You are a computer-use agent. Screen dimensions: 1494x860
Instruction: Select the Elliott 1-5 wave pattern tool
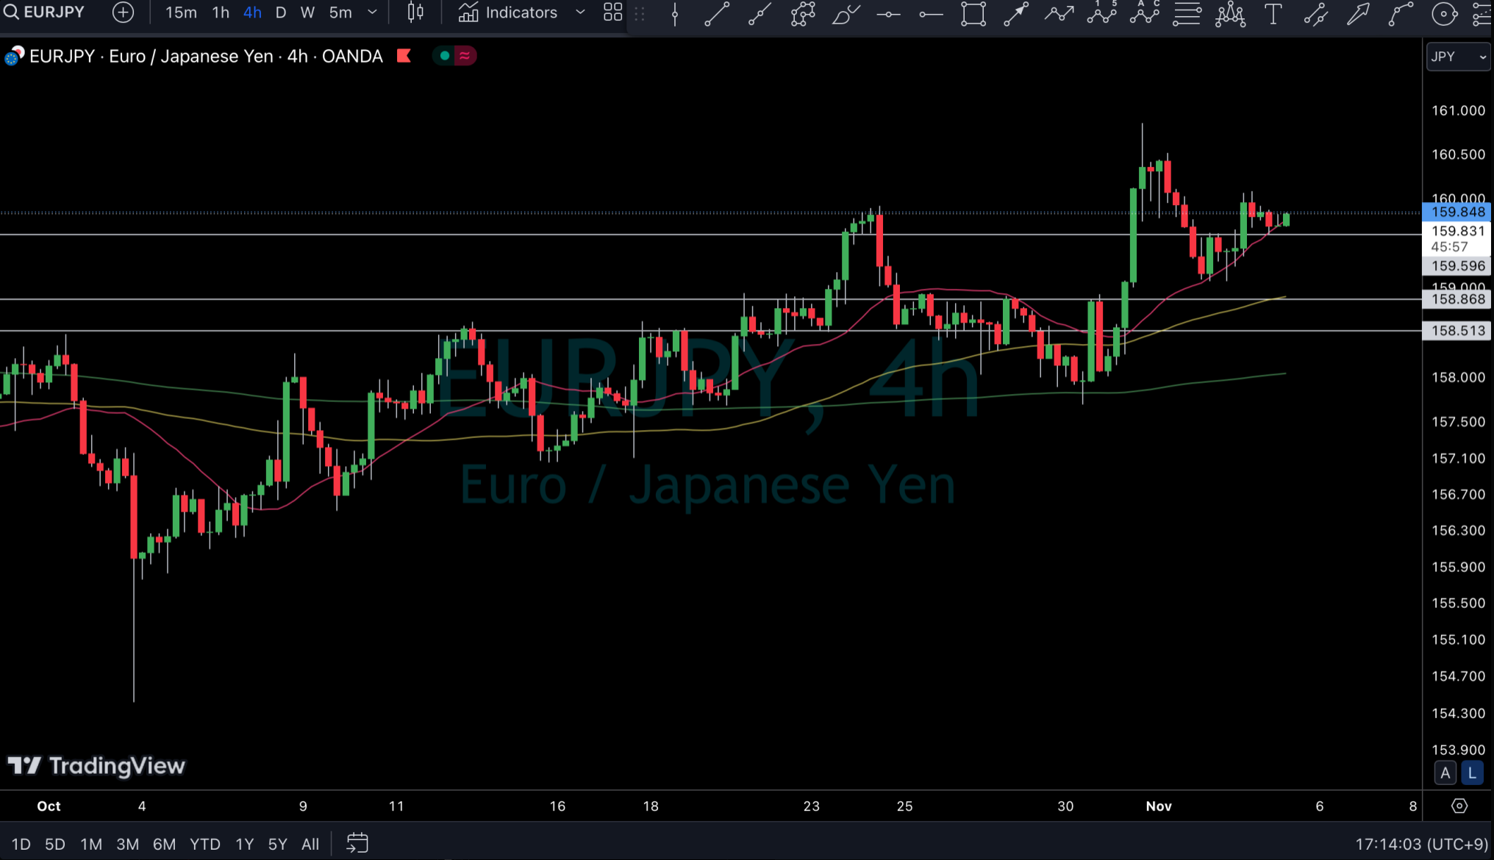pyautogui.click(x=1102, y=13)
